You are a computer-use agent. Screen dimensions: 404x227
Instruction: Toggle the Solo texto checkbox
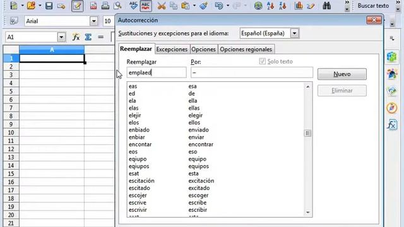coord(263,61)
